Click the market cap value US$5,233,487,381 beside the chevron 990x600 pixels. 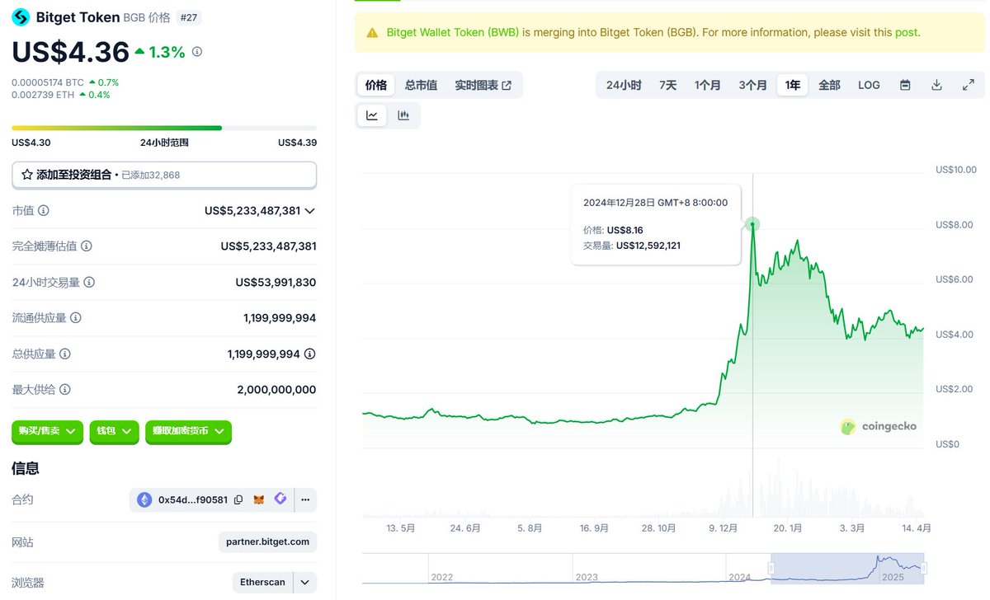pyautogui.click(x=252, y=210)
